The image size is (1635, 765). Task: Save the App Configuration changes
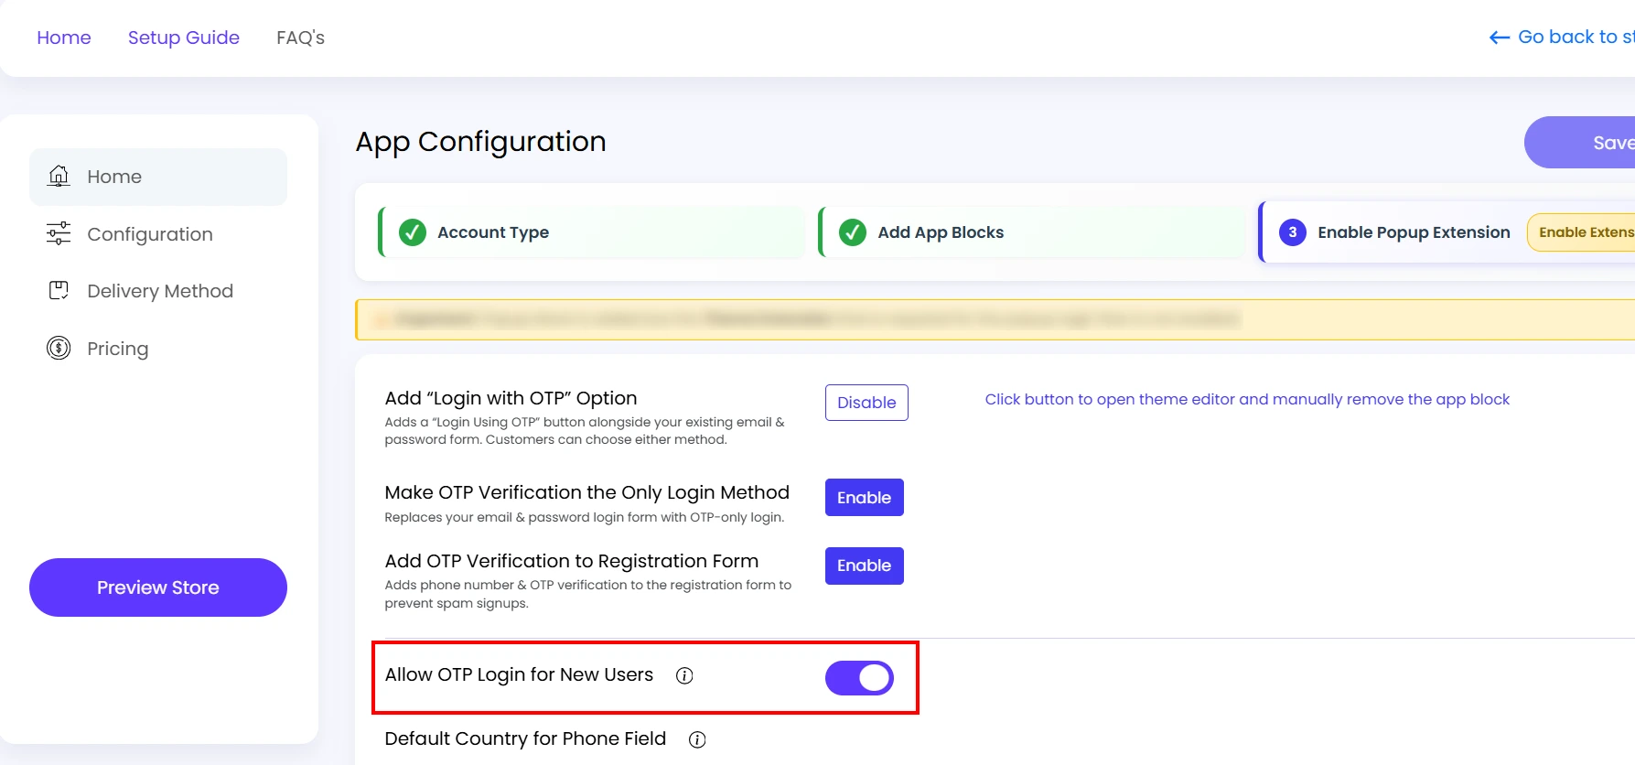click(x=1612, y=142)
